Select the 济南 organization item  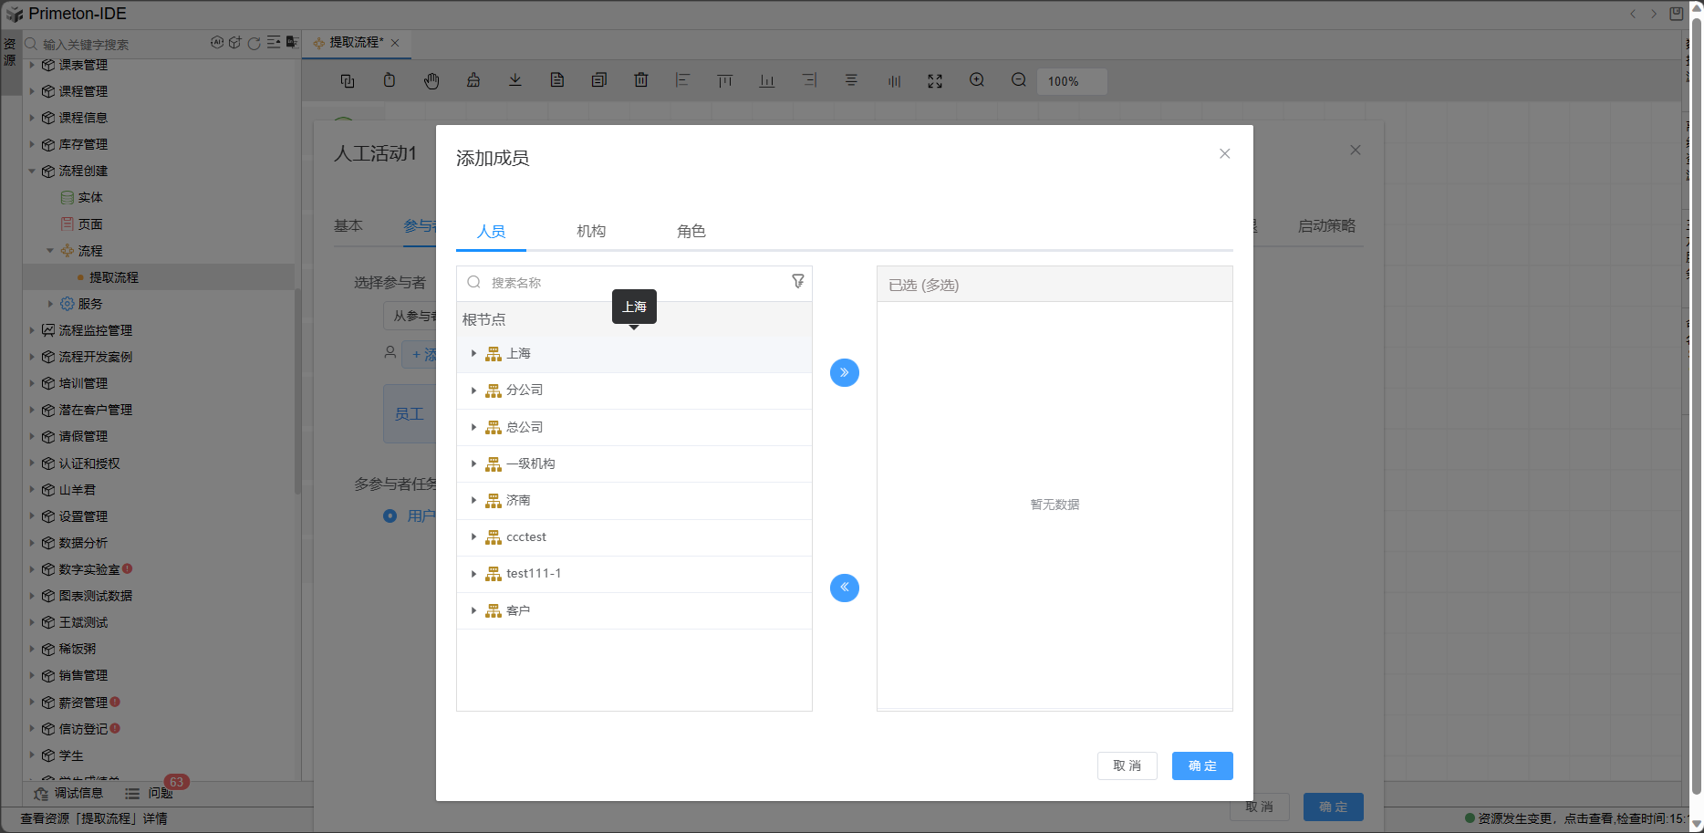click(x=518, y=501)
